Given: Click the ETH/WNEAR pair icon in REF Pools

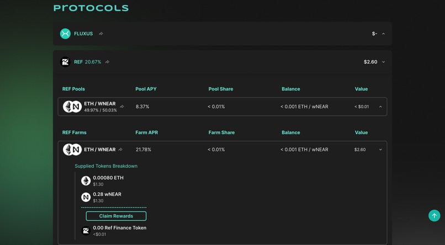Looking at the screenshot, I should coord(72,106).
